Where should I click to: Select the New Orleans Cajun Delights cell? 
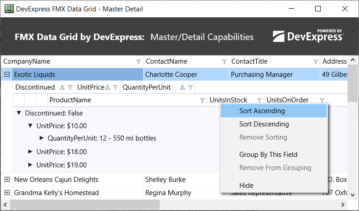pyautogui.click(x=78, y=180)
